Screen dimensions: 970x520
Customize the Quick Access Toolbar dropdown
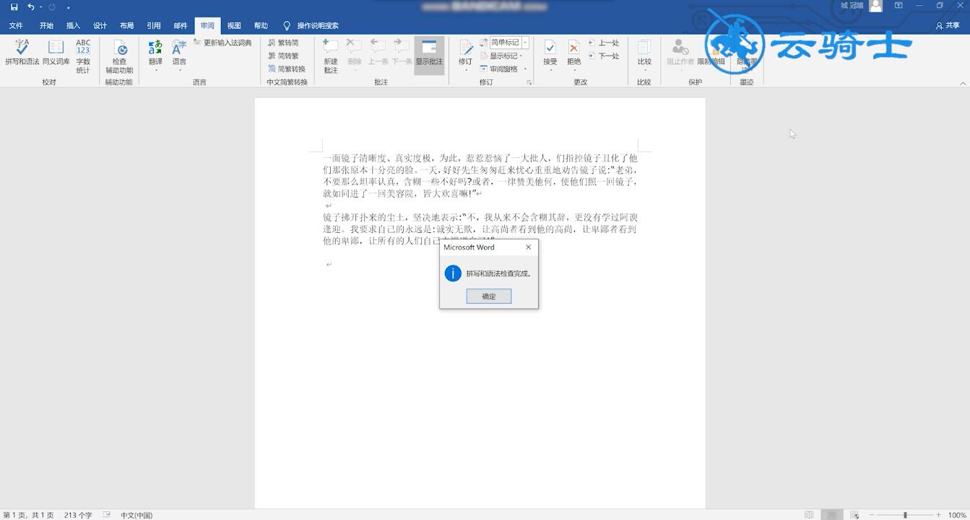tap(68, 7)
